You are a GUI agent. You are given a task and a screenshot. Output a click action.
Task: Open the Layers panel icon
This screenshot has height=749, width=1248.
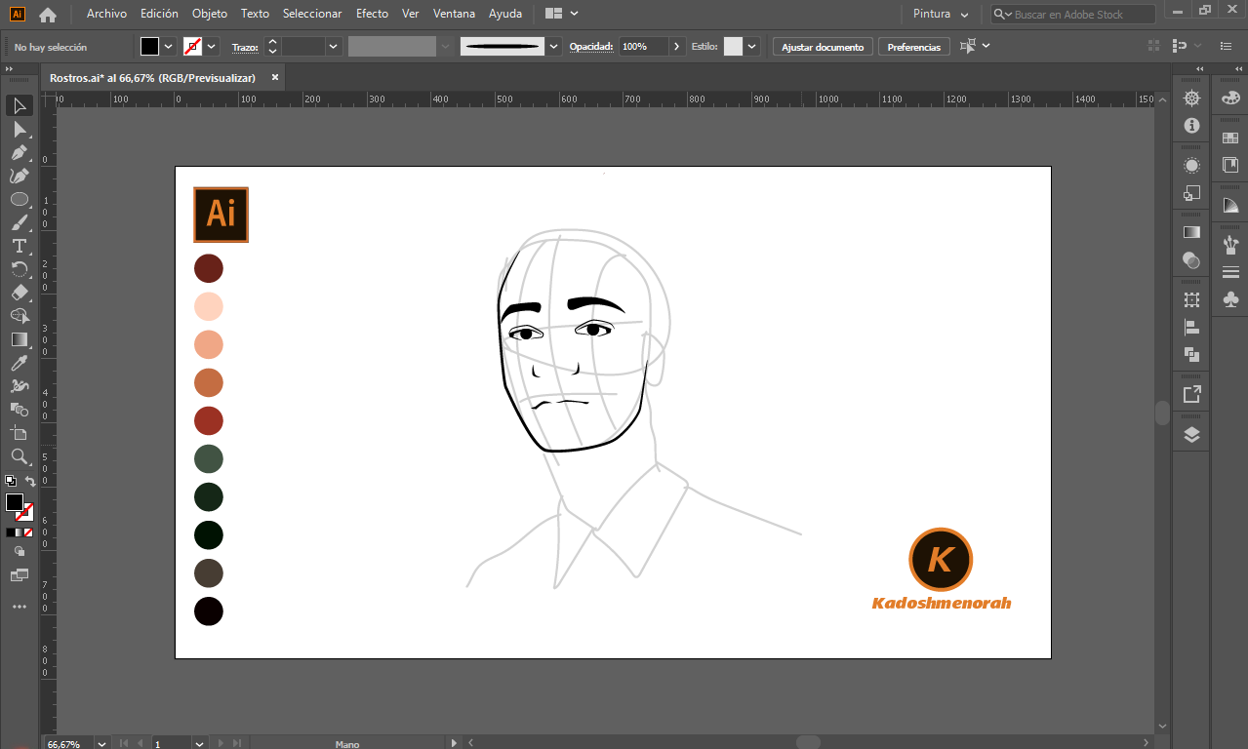tap(1191, 435)
